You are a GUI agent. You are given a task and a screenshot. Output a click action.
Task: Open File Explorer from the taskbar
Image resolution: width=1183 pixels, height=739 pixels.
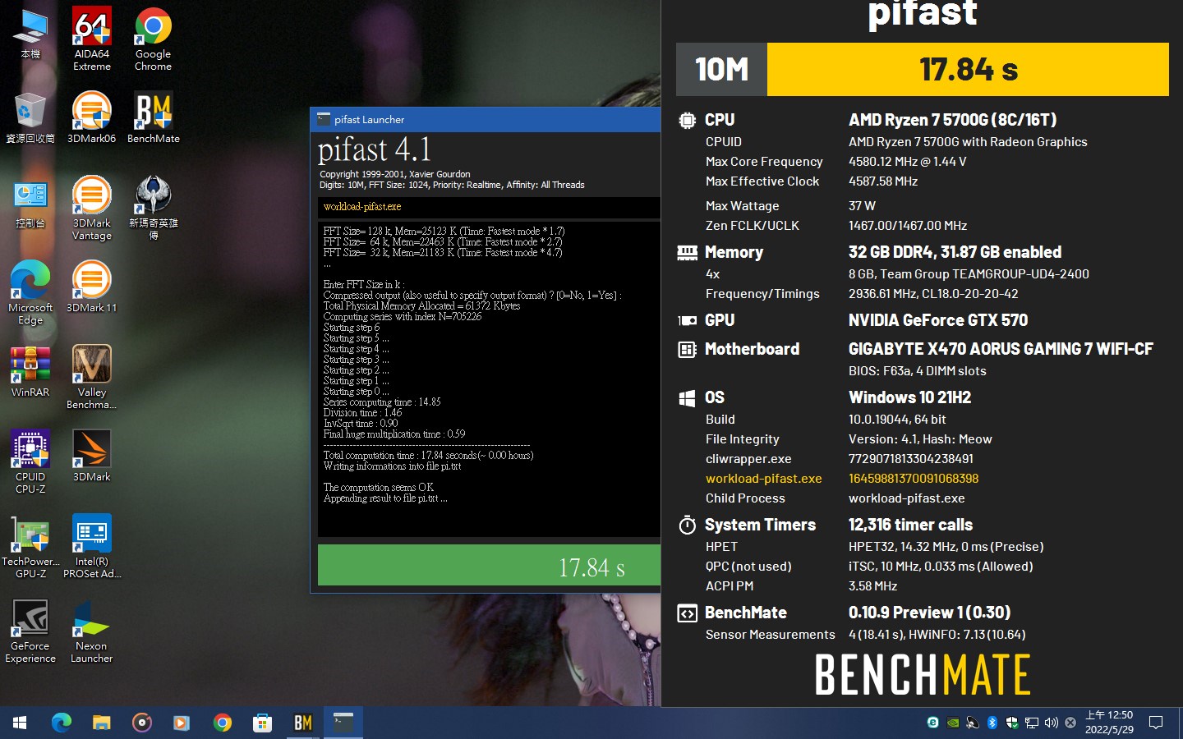click(x=101, y=723)
